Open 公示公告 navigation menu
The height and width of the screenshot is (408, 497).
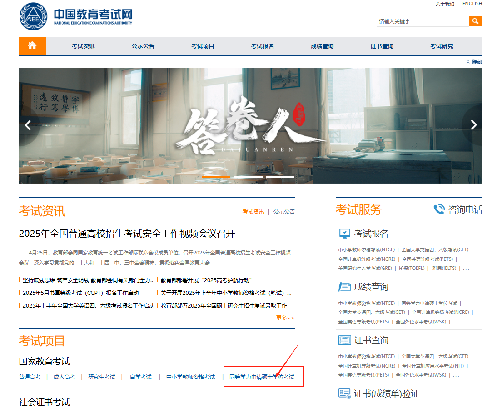coord(143,46)
